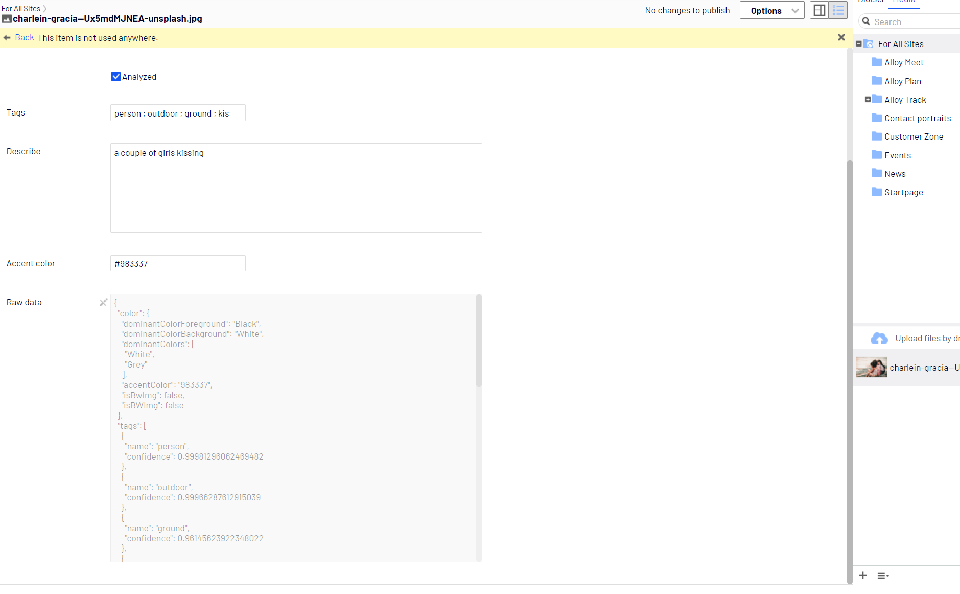Expand the Alloy Track folder

coord(868,100)
